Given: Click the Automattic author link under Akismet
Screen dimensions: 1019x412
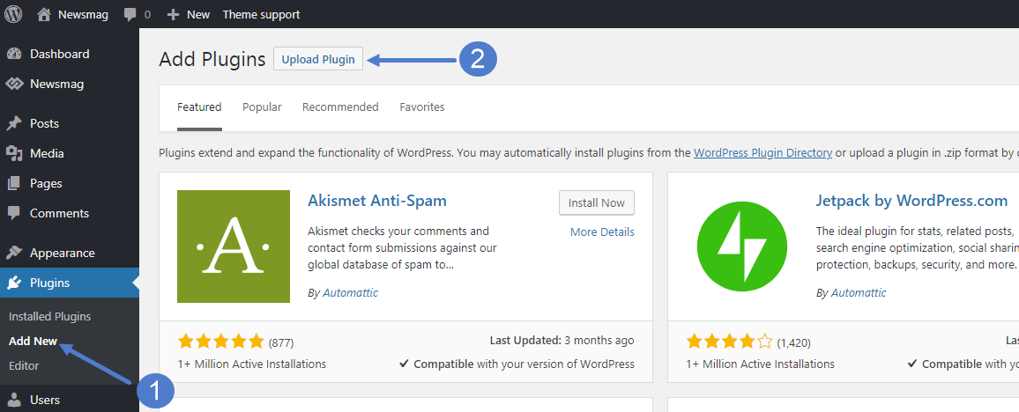Looking at the screenshot, I should pyautogui.click(x=351, y=292).
